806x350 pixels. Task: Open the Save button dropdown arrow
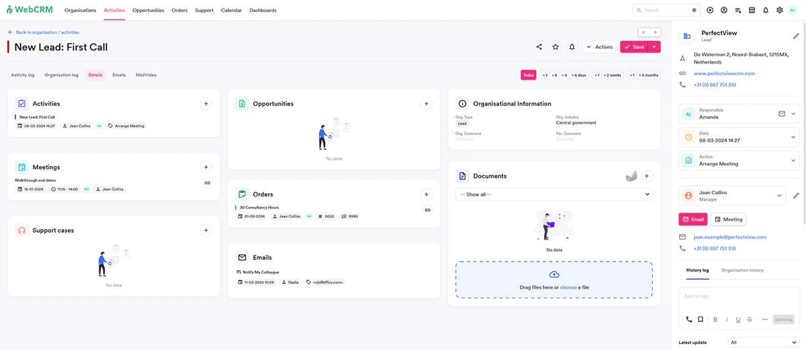point(655,47)
